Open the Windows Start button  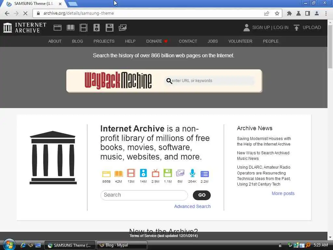pos(9,245)
